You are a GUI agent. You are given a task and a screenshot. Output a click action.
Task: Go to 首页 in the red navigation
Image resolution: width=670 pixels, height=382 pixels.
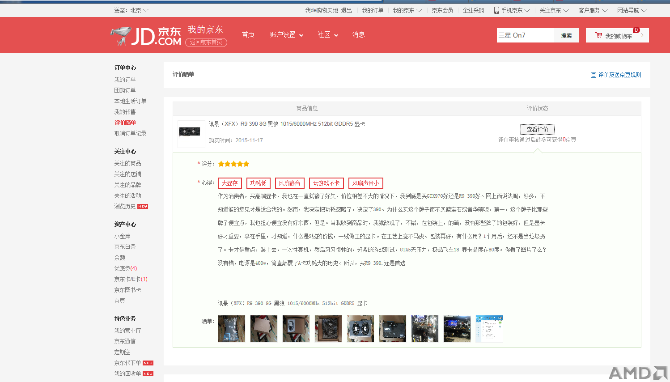(248, 35)
